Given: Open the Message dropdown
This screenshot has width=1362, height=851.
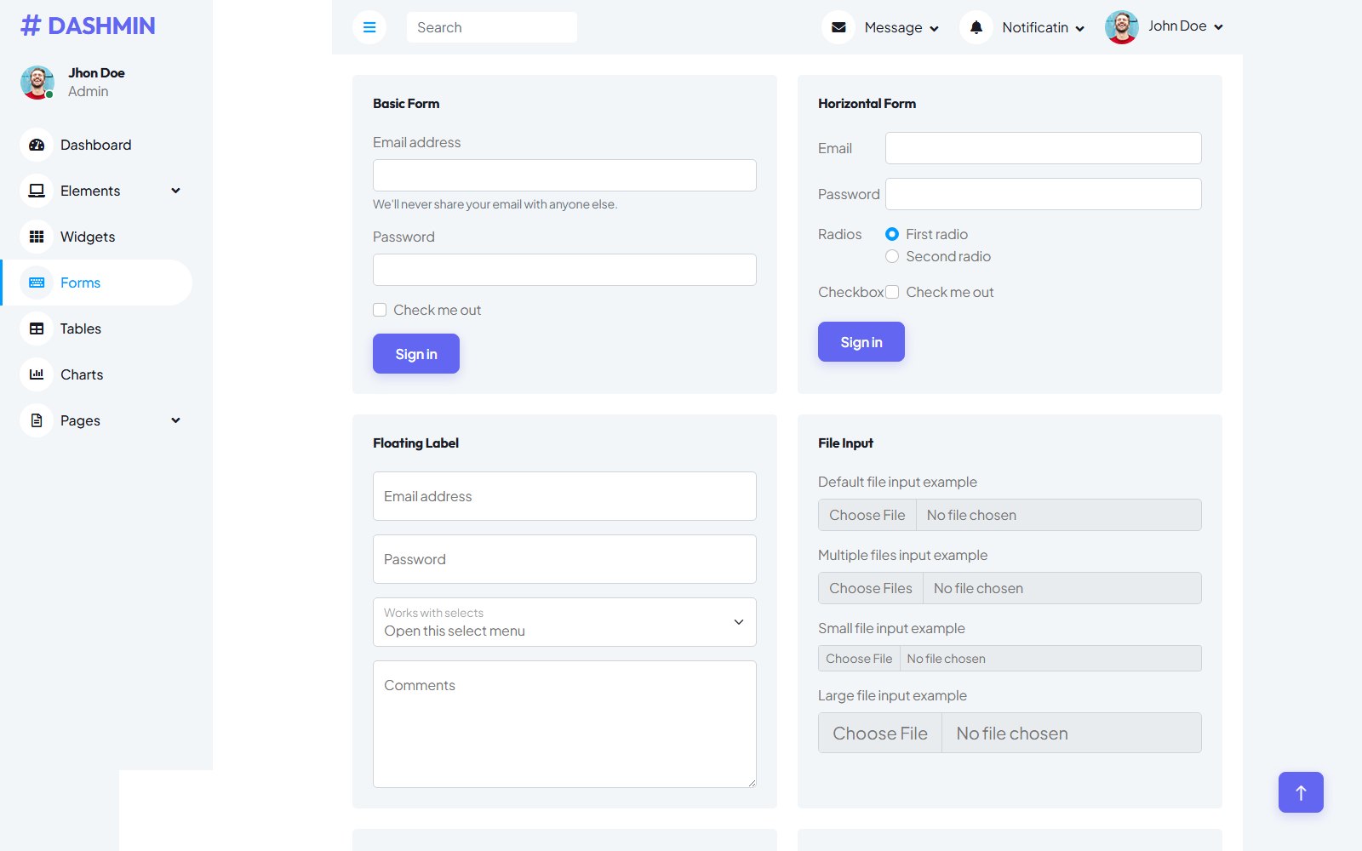Looking at the screenshot, I should pyautogui.click(x=880, y=27).
